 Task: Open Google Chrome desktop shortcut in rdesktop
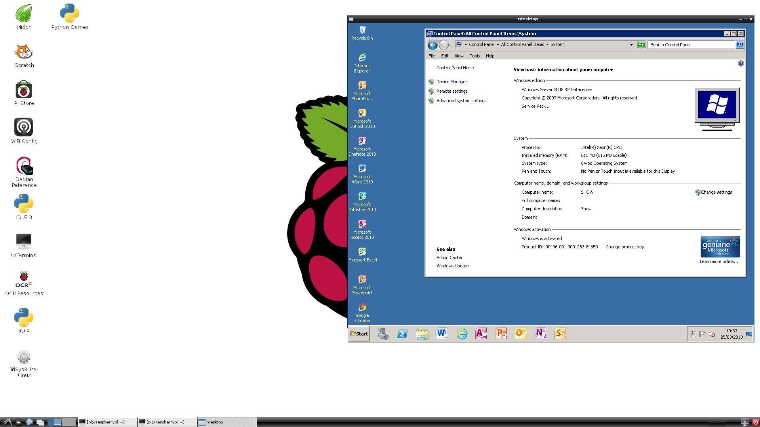coord(362,313)
